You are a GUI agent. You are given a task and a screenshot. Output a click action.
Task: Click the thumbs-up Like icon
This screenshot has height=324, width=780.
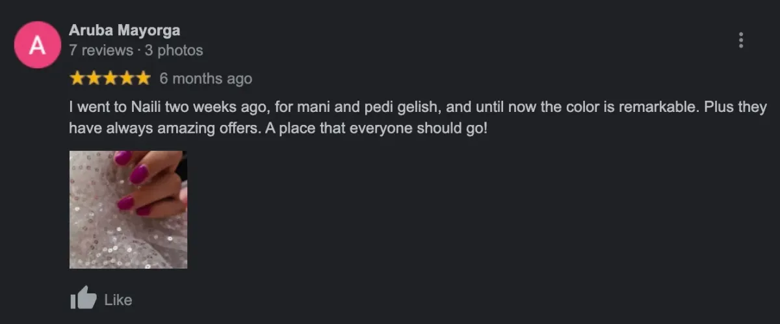pos(83,299)
